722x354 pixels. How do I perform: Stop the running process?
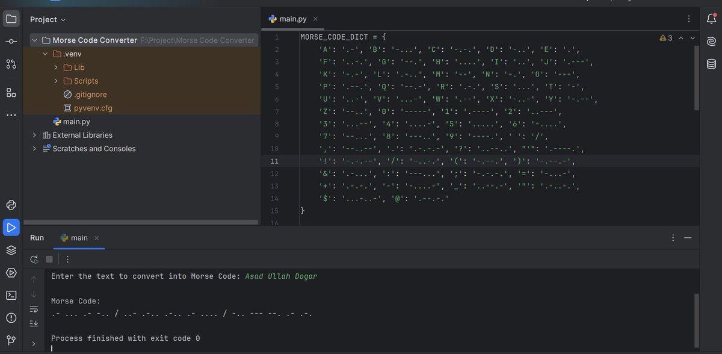pos(49,259)
